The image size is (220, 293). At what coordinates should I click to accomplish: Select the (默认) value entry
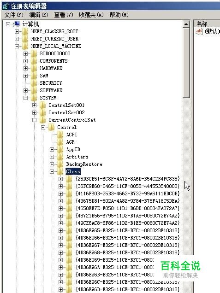pos(212,31)
